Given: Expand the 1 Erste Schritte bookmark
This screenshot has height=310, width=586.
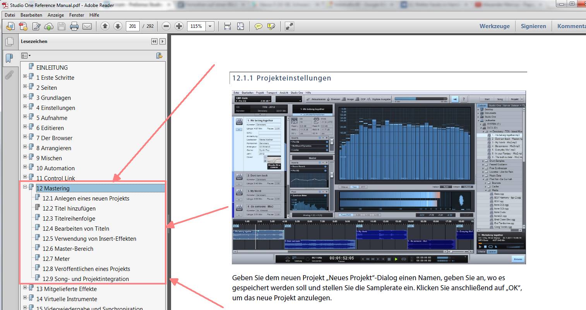Looking at the screenshot, I should tap(25, 76).
